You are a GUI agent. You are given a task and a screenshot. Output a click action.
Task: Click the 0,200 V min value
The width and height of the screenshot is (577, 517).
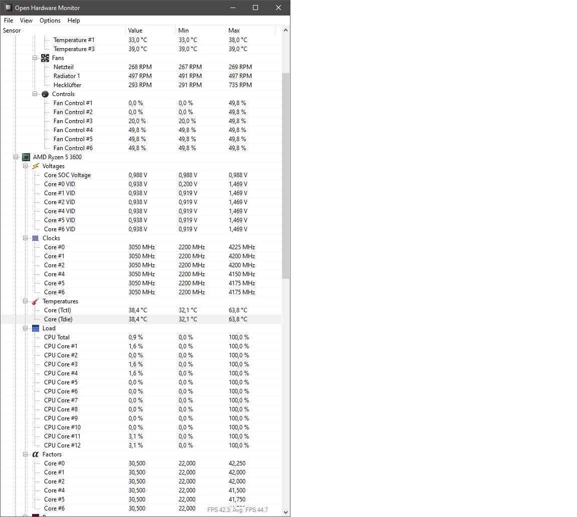pos(188,184)
